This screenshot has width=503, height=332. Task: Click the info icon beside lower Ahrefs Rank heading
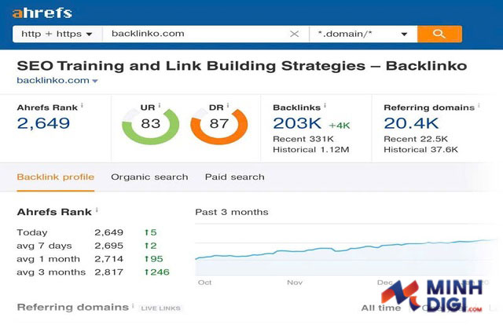(x=97, y=210)
